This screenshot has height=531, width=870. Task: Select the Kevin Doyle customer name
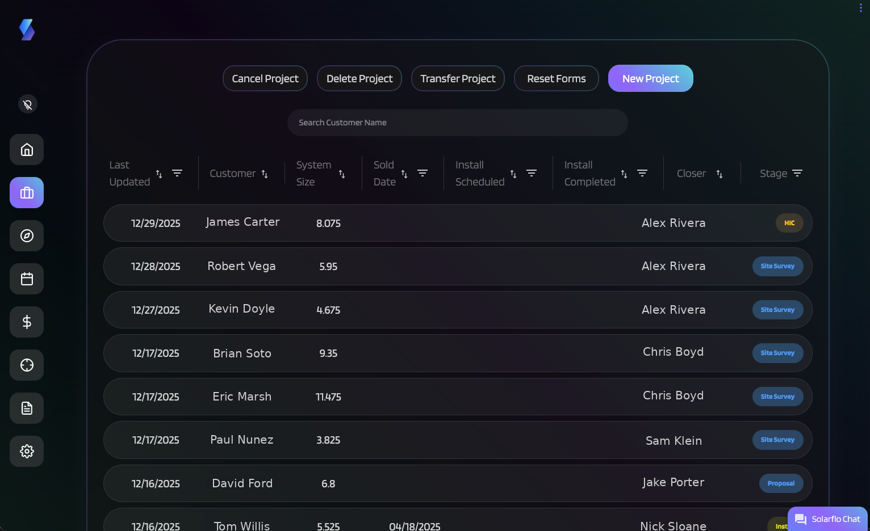click(241, 309)
